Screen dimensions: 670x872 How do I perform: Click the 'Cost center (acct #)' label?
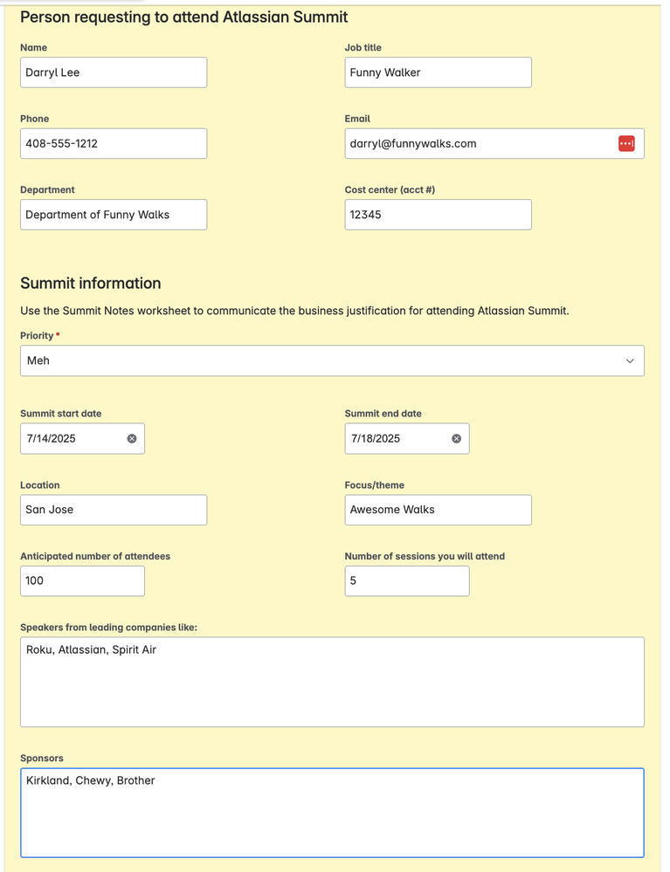coord(390,189)
